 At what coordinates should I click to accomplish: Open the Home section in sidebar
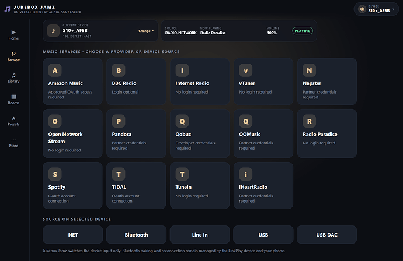[x=13, y=35]
